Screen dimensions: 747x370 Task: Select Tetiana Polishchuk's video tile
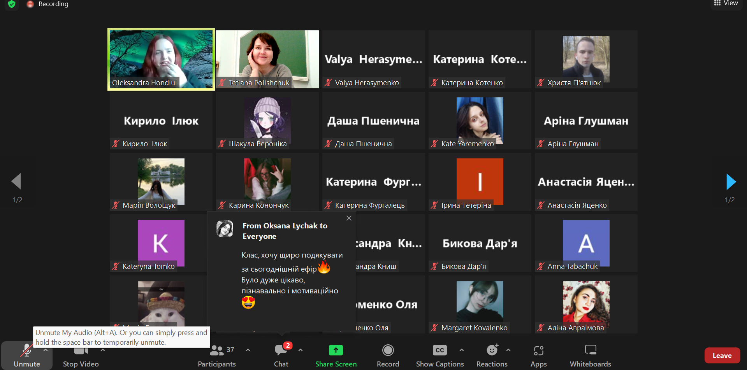coord(267,59)
